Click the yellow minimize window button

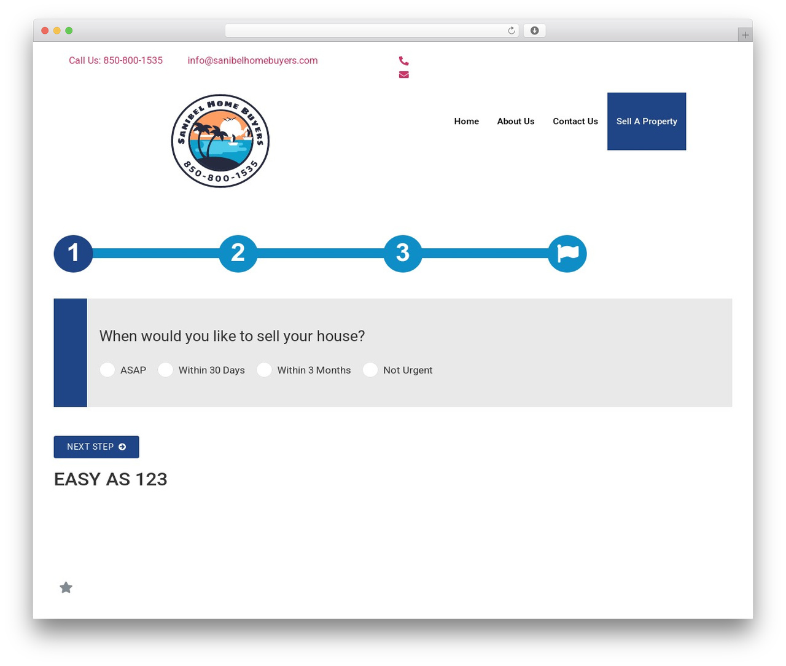pos(56,31)
